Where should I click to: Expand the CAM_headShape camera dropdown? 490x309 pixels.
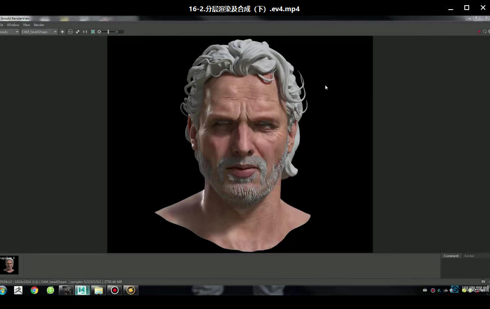coord(39,32)
